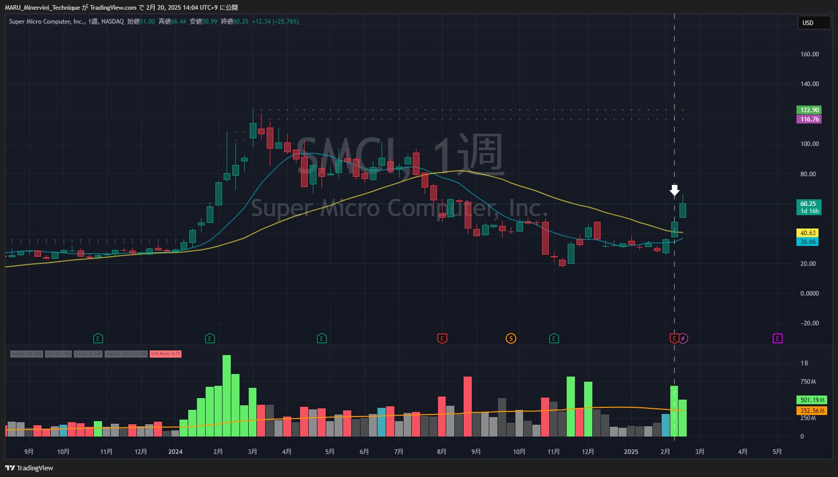Click the red U/D Ratio: 0.73 tag
The height and width of the screenshot is (477, 838).
[166, 354]
